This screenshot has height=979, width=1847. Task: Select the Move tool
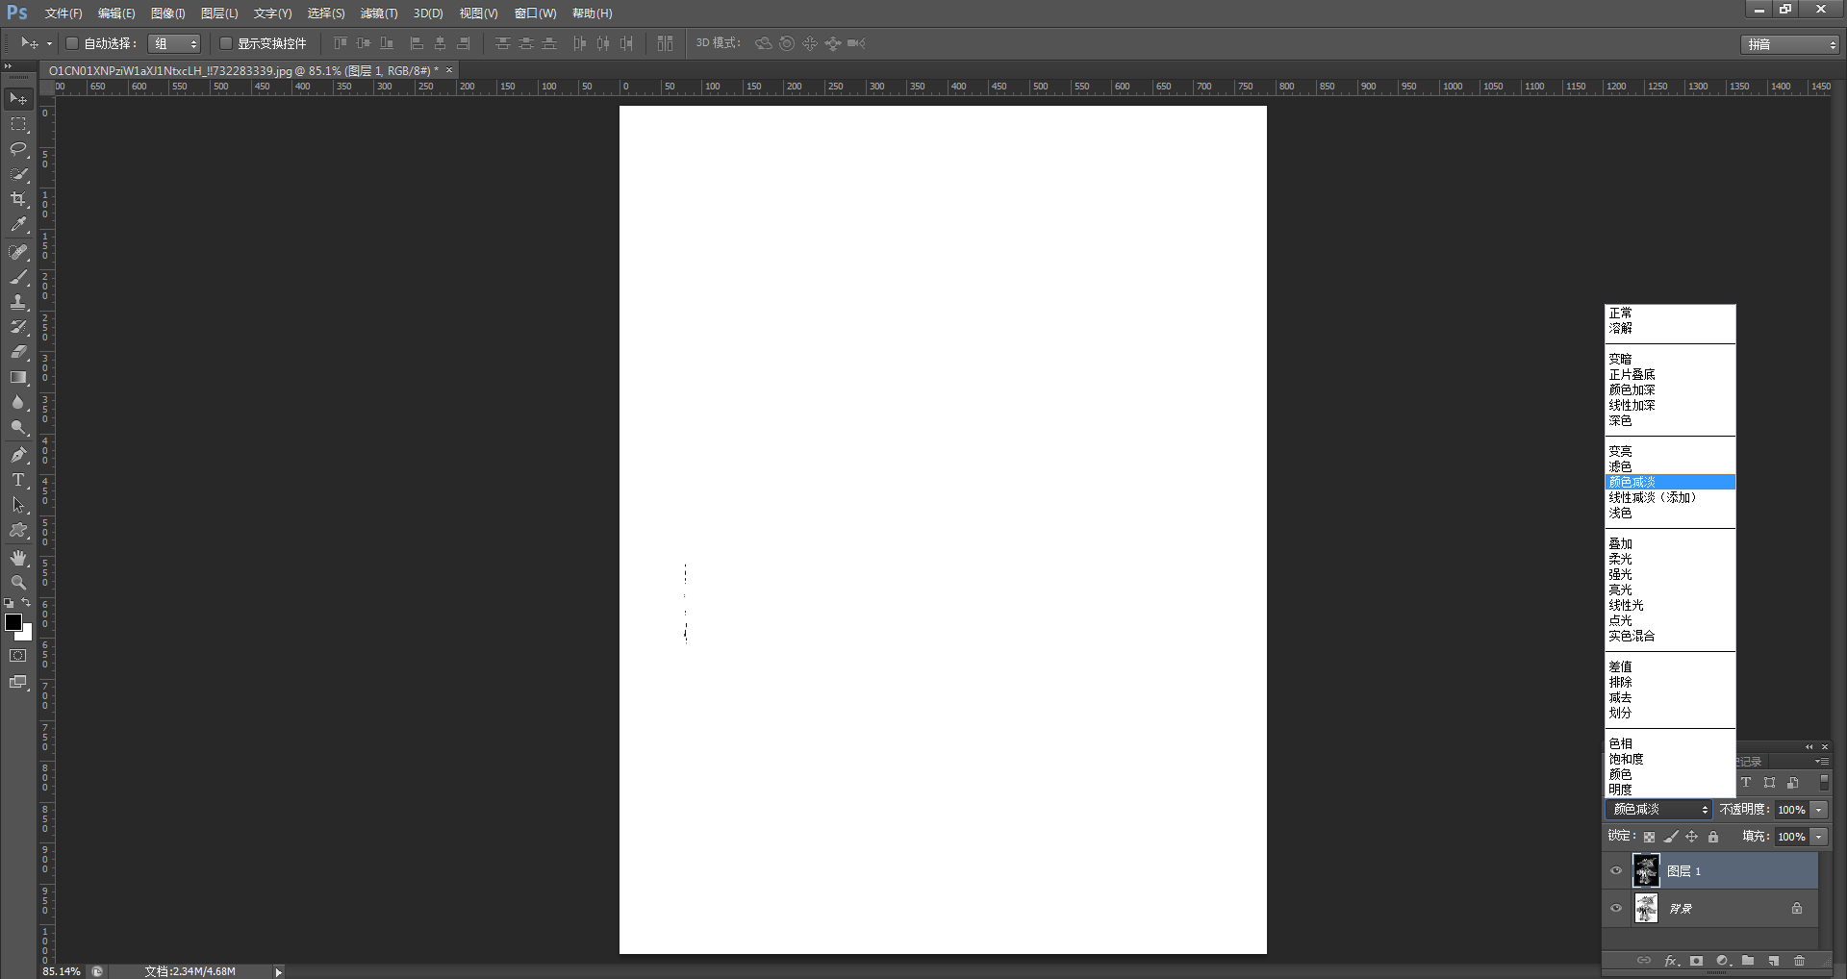pyautogui.click(x=18, y=99)
